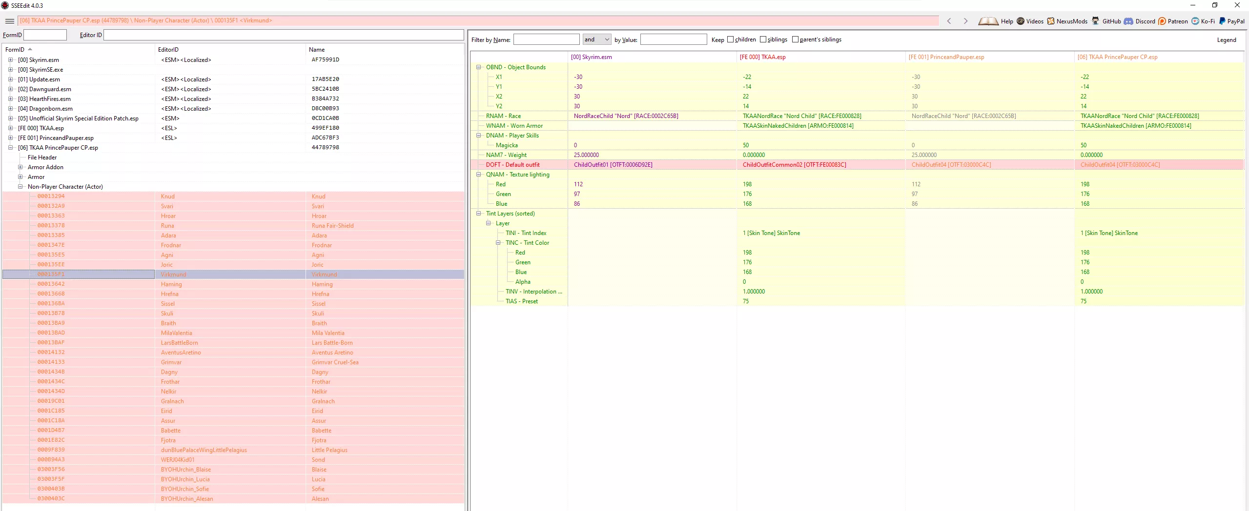
Task: Collapse OBND - Object Bounds record
Action: [478, 67]
